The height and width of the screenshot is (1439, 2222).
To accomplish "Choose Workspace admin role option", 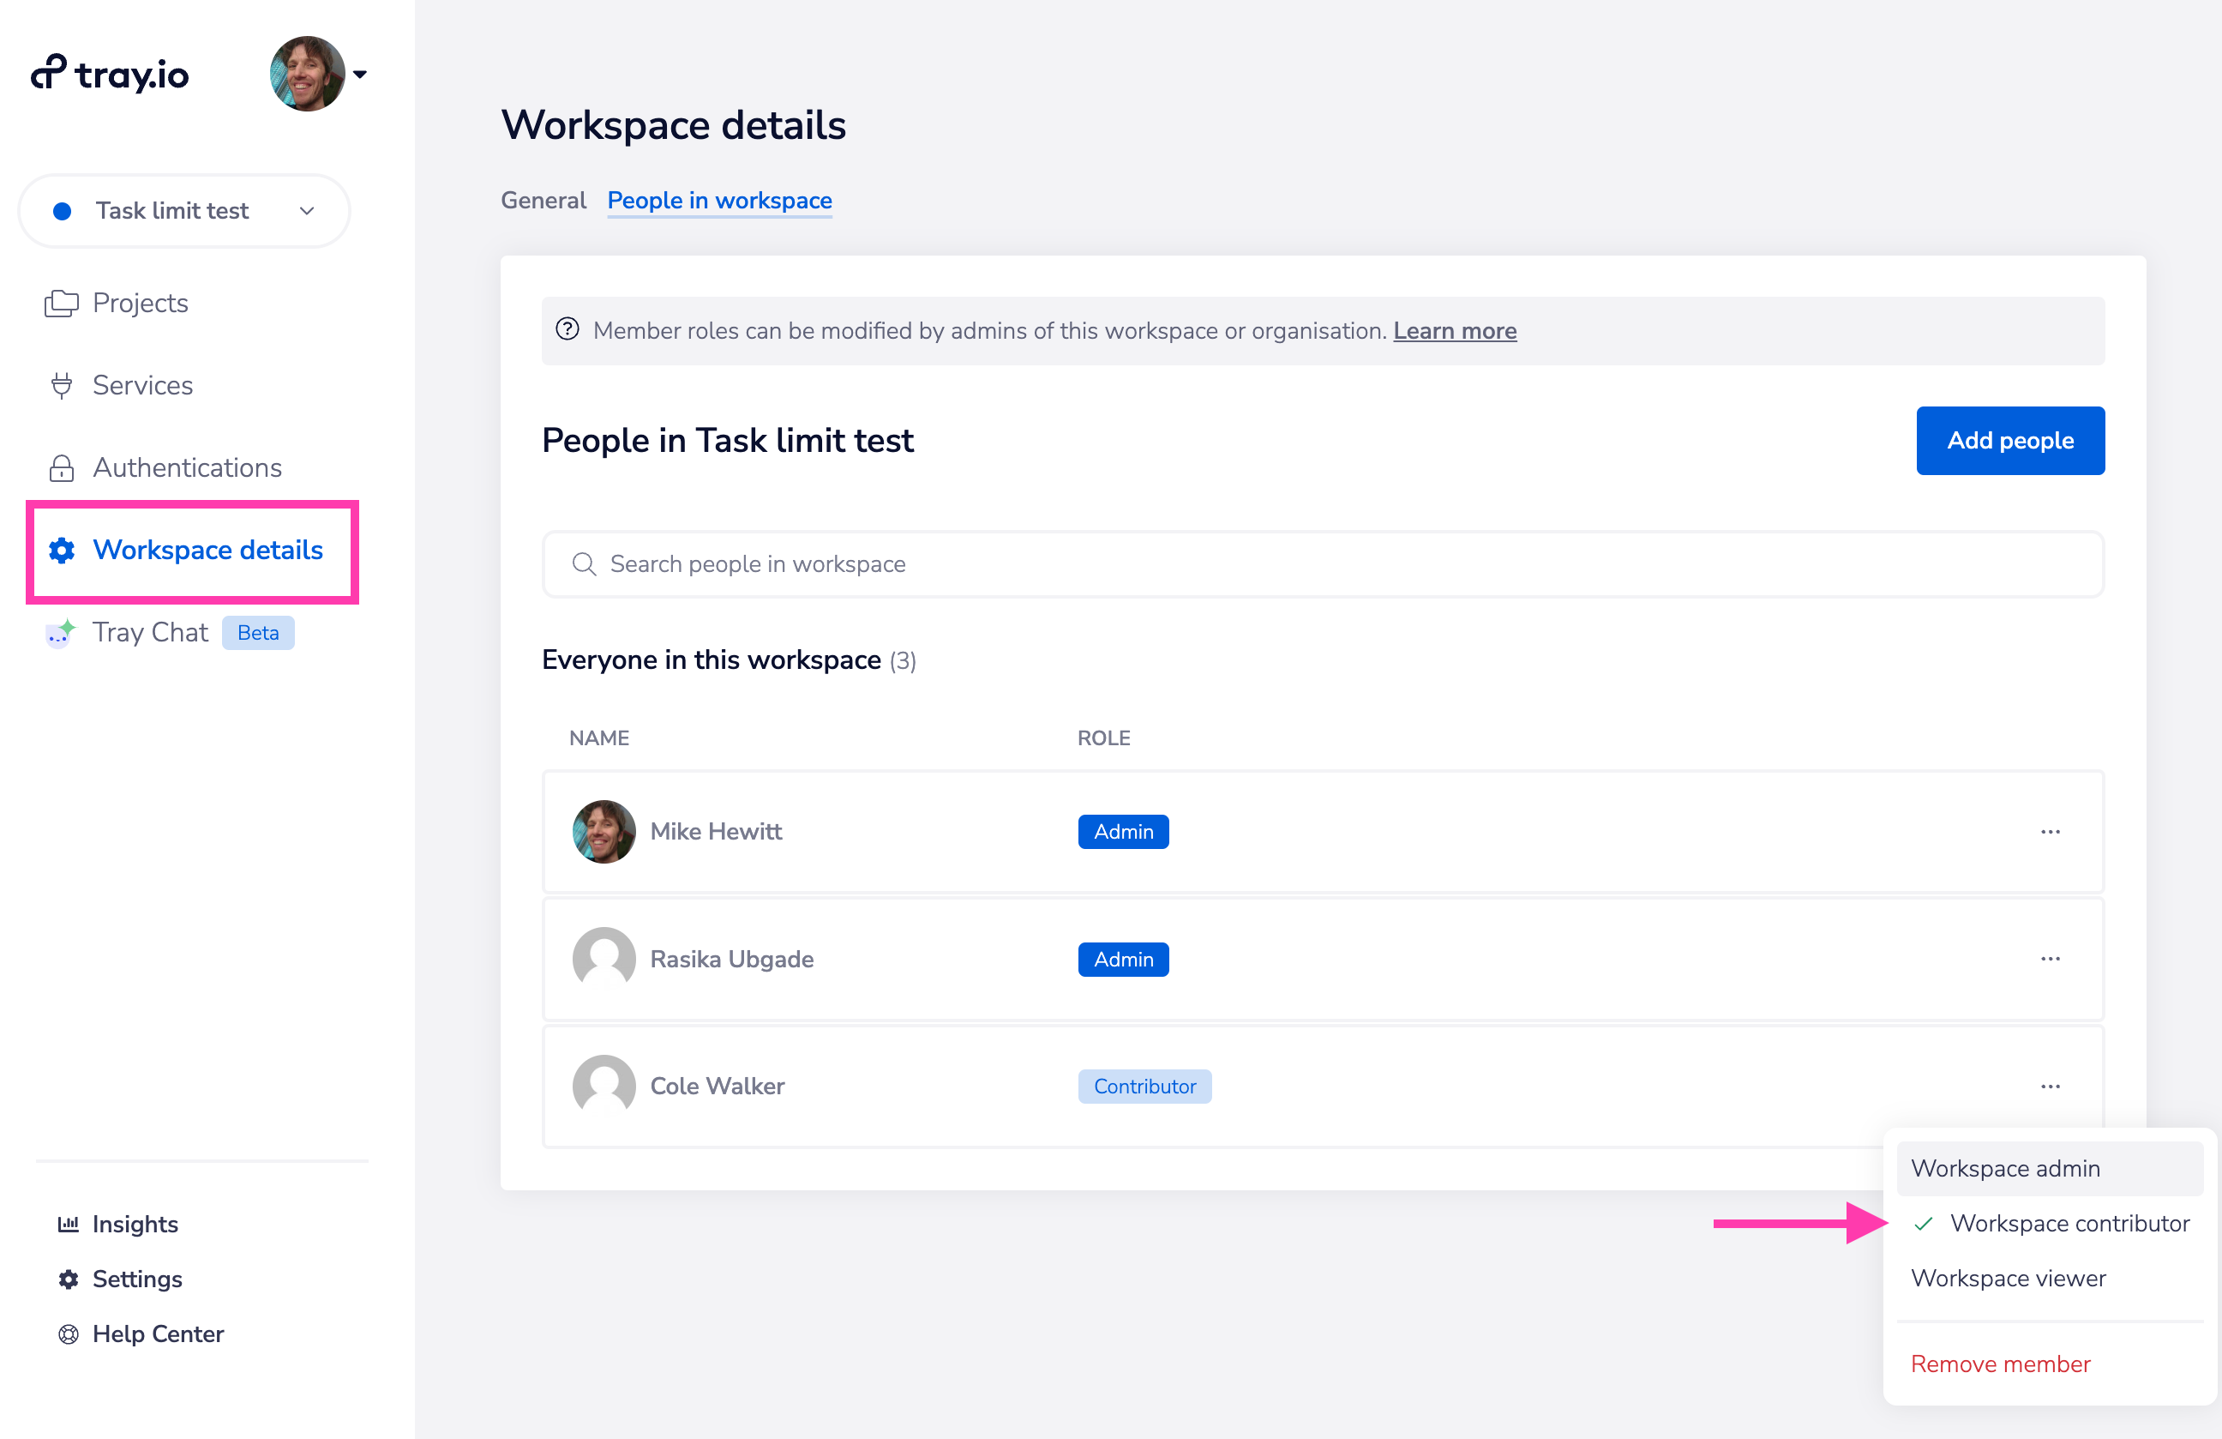I will [2005, 1168].
